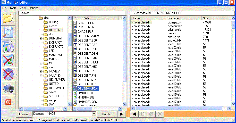
Task: Sort by the Naam column header
Action: point(96,18)
